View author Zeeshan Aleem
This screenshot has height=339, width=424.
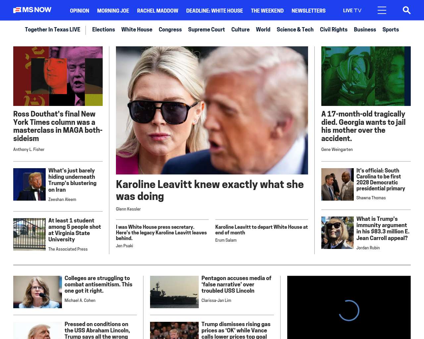tap(62, 200)
